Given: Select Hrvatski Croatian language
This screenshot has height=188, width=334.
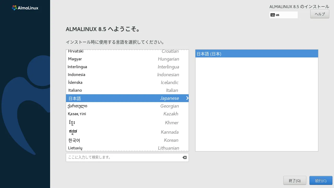Looking at the screenshot, I should tap(127, 51).
